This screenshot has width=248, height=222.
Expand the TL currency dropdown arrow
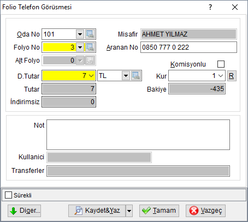(x=126, y=75)
